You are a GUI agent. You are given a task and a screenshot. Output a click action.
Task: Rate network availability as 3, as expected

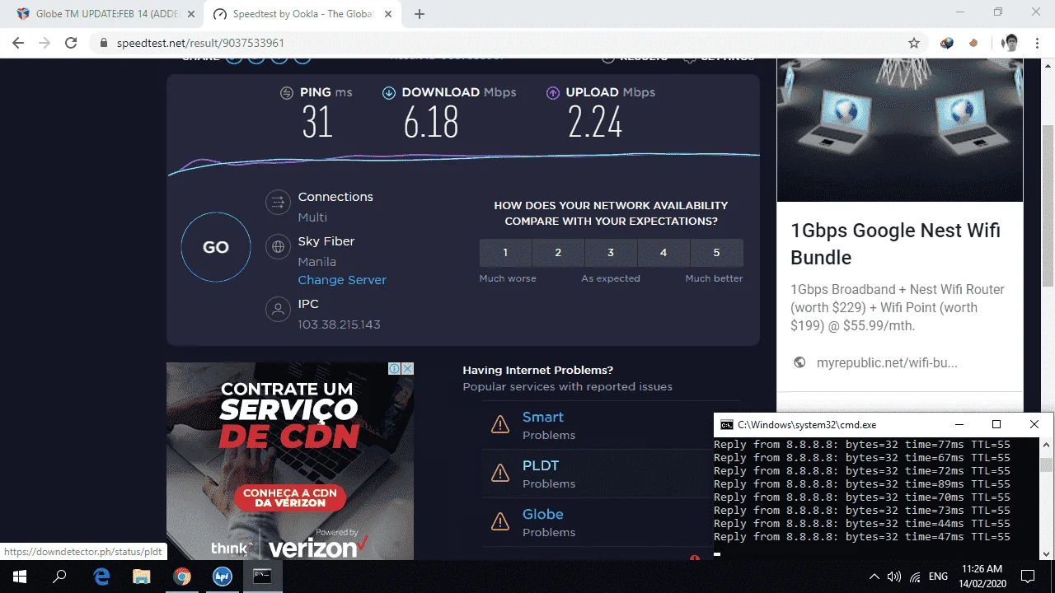(x=611, y=253)
